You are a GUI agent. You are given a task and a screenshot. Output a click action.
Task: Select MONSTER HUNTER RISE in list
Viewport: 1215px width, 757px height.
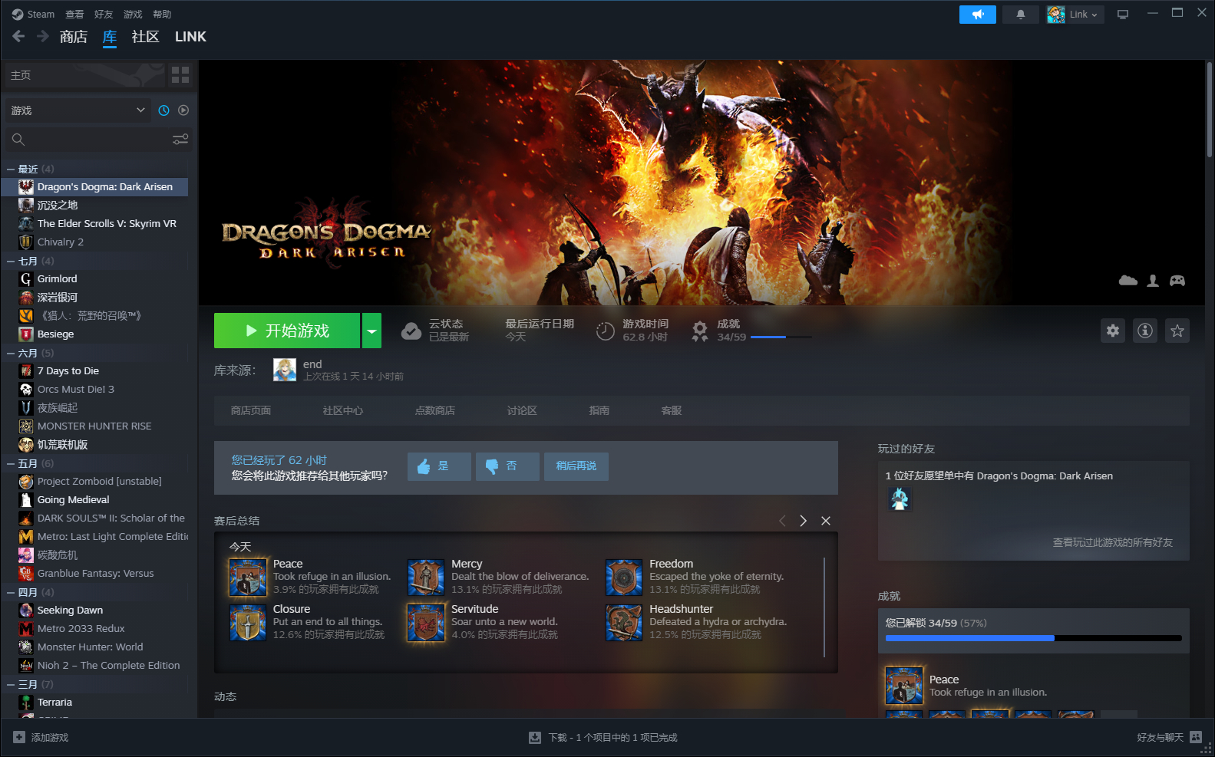(x=96, y=426)
